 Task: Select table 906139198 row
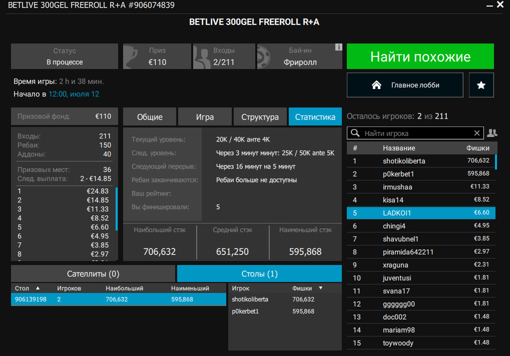[118, 299]
